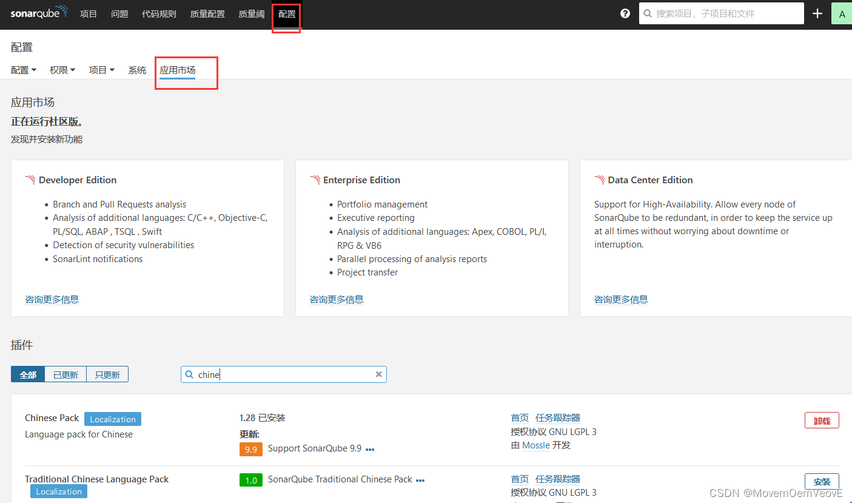Viewport: 852px width, 503px height.
Task: Click the 1.28 已安装 version text
Action: [x=262, y=417]
